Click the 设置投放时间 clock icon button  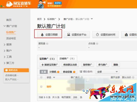(x=105, y=35)
